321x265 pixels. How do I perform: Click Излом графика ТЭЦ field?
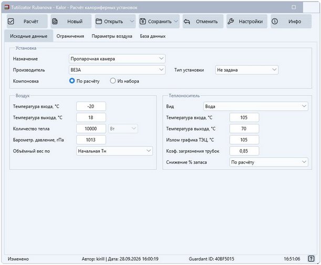244,140
